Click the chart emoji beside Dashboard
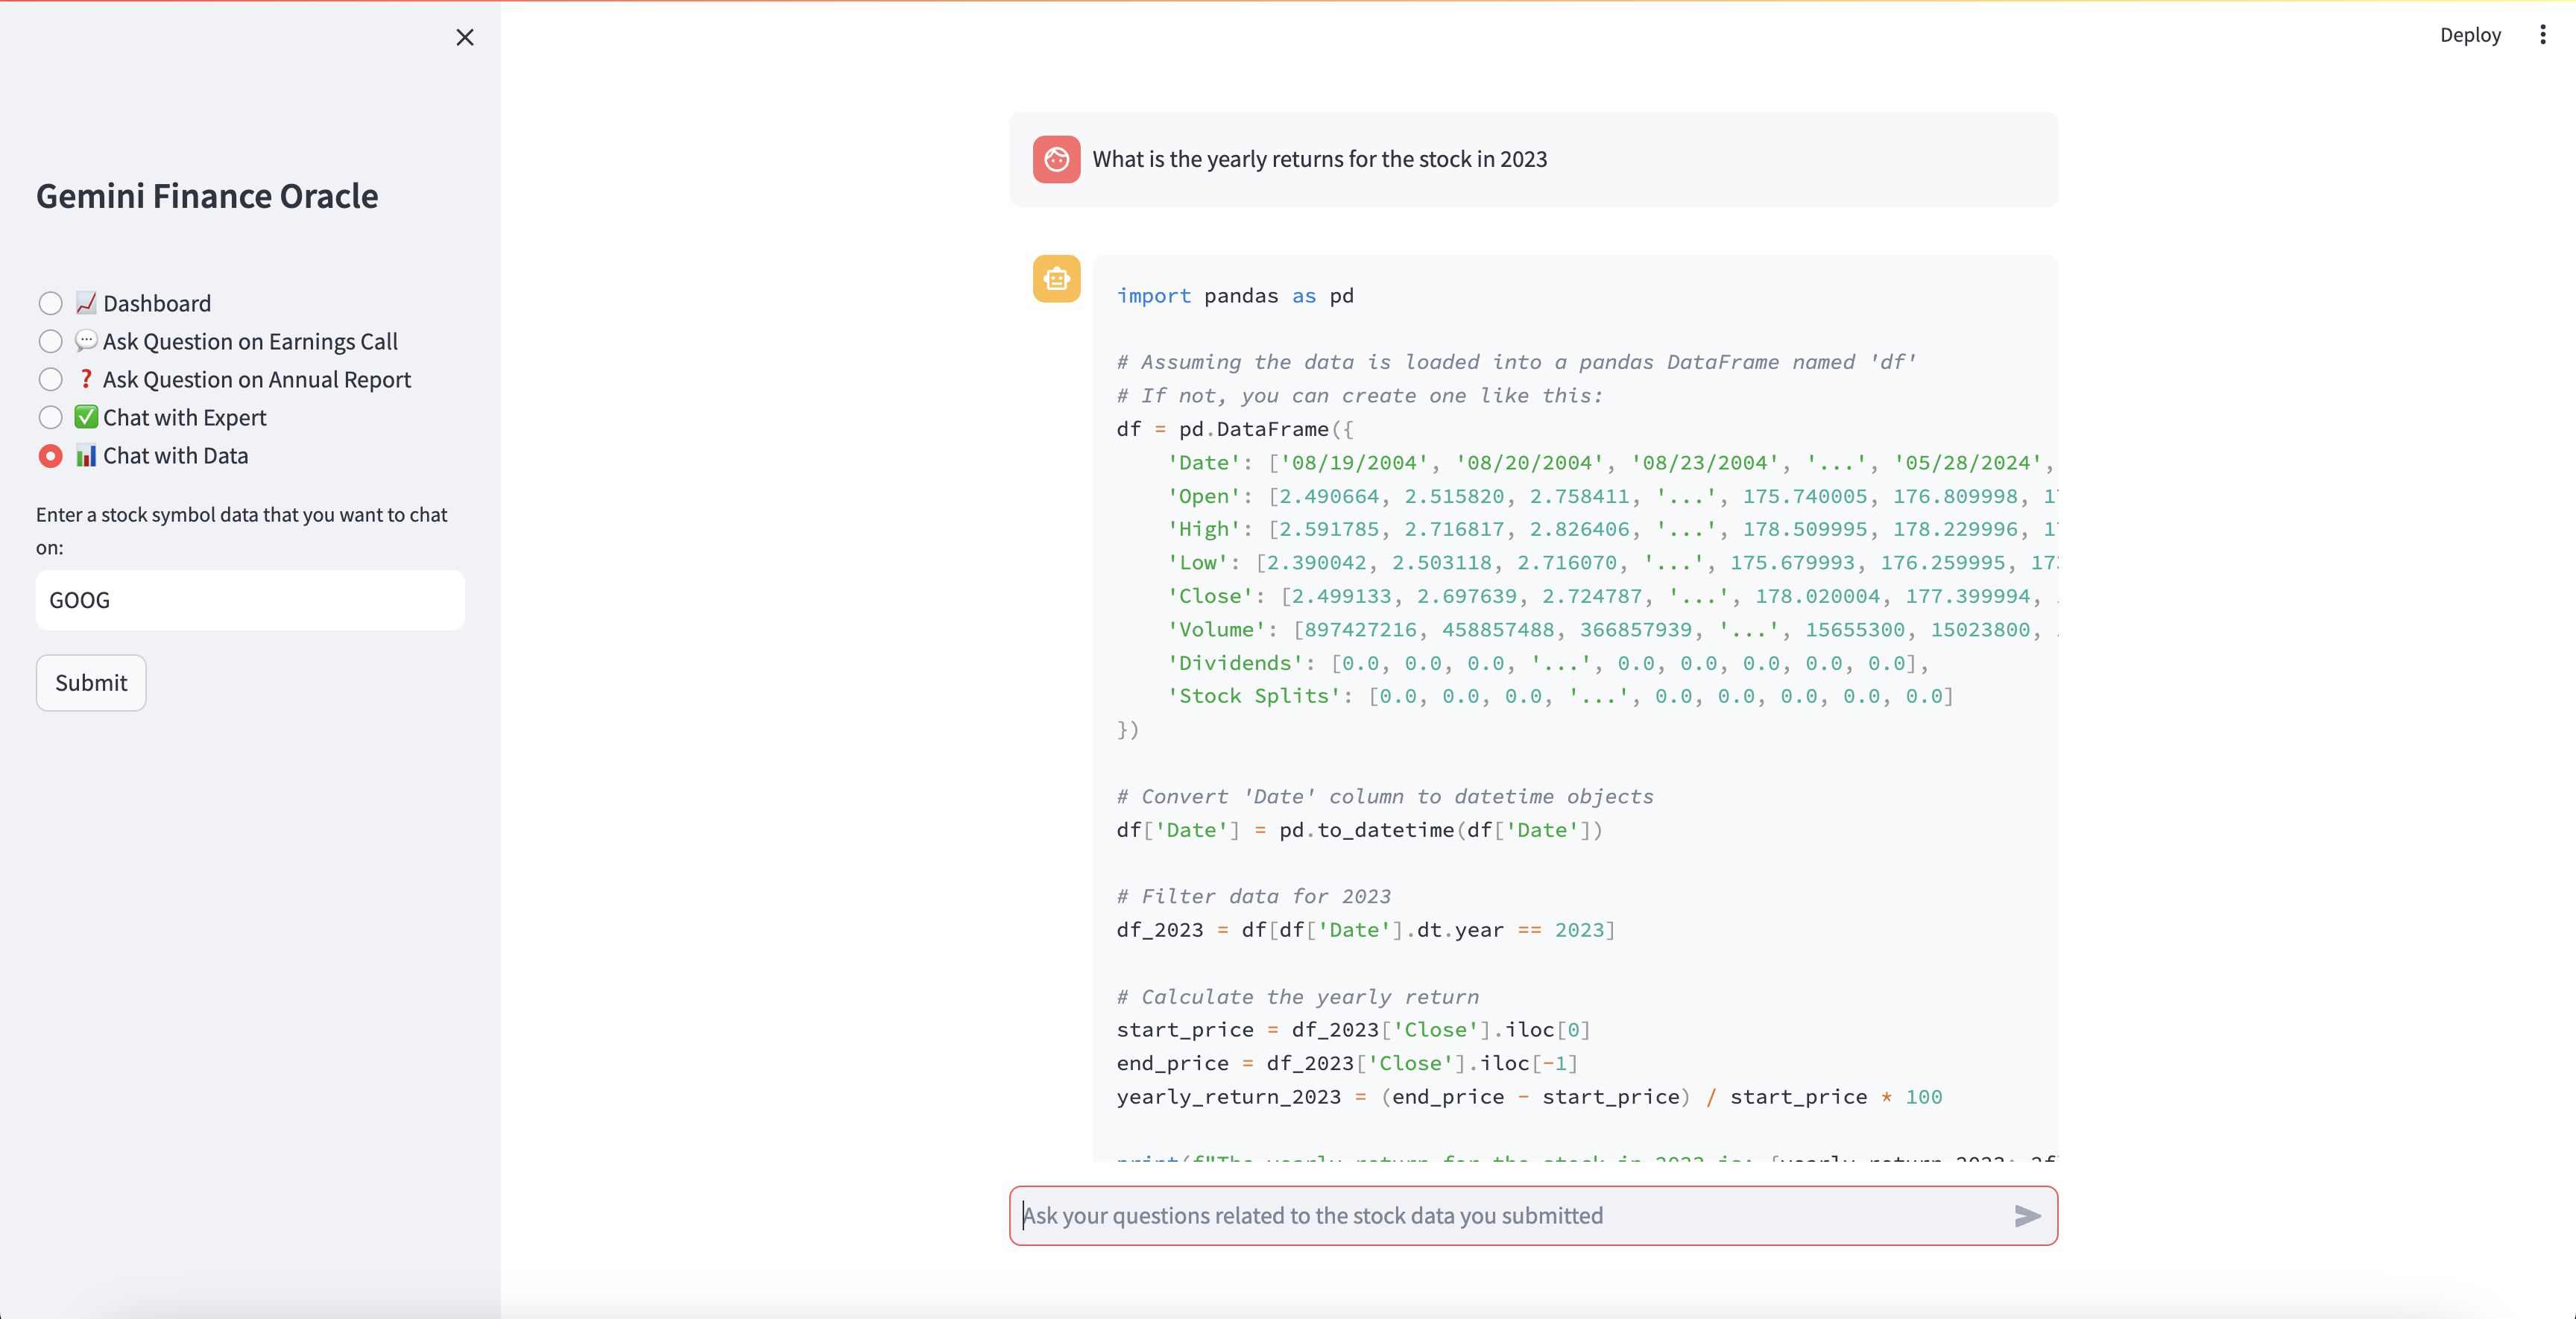Screen dimensions: 2576x1319 click(x=86, y=303)
